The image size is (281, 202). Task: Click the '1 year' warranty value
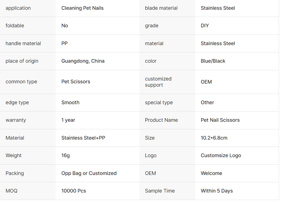point(68,120)
